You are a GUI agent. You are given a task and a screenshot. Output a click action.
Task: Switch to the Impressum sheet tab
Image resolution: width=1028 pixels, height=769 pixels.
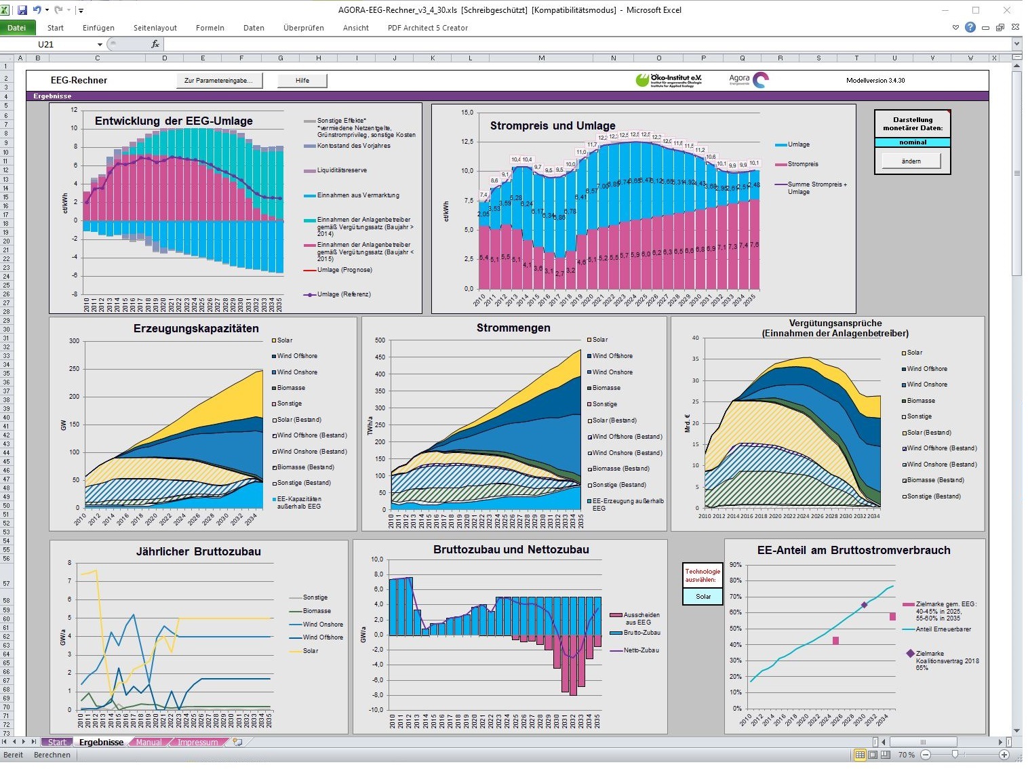[x=197, y=742]
